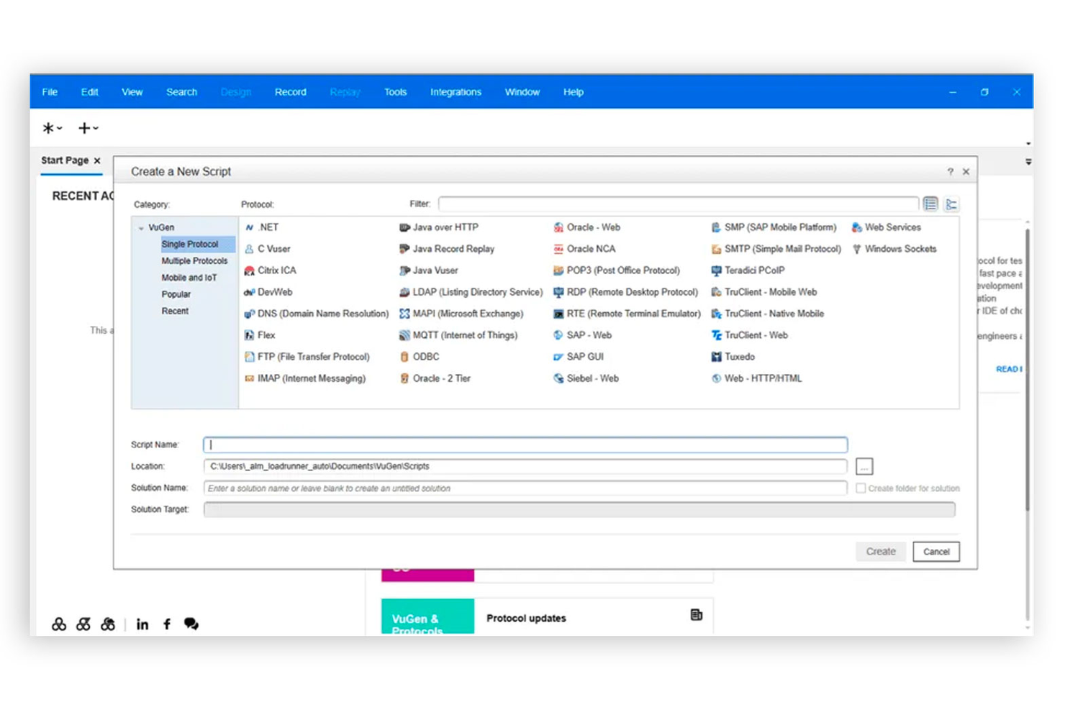
Task: Click the Create button
Action: [880, 551]
